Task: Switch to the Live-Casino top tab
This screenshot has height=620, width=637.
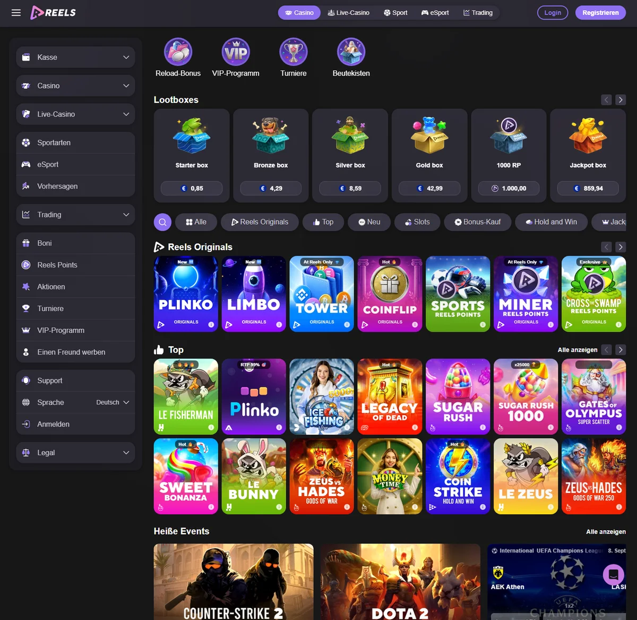Action: [x=348, y=13]
